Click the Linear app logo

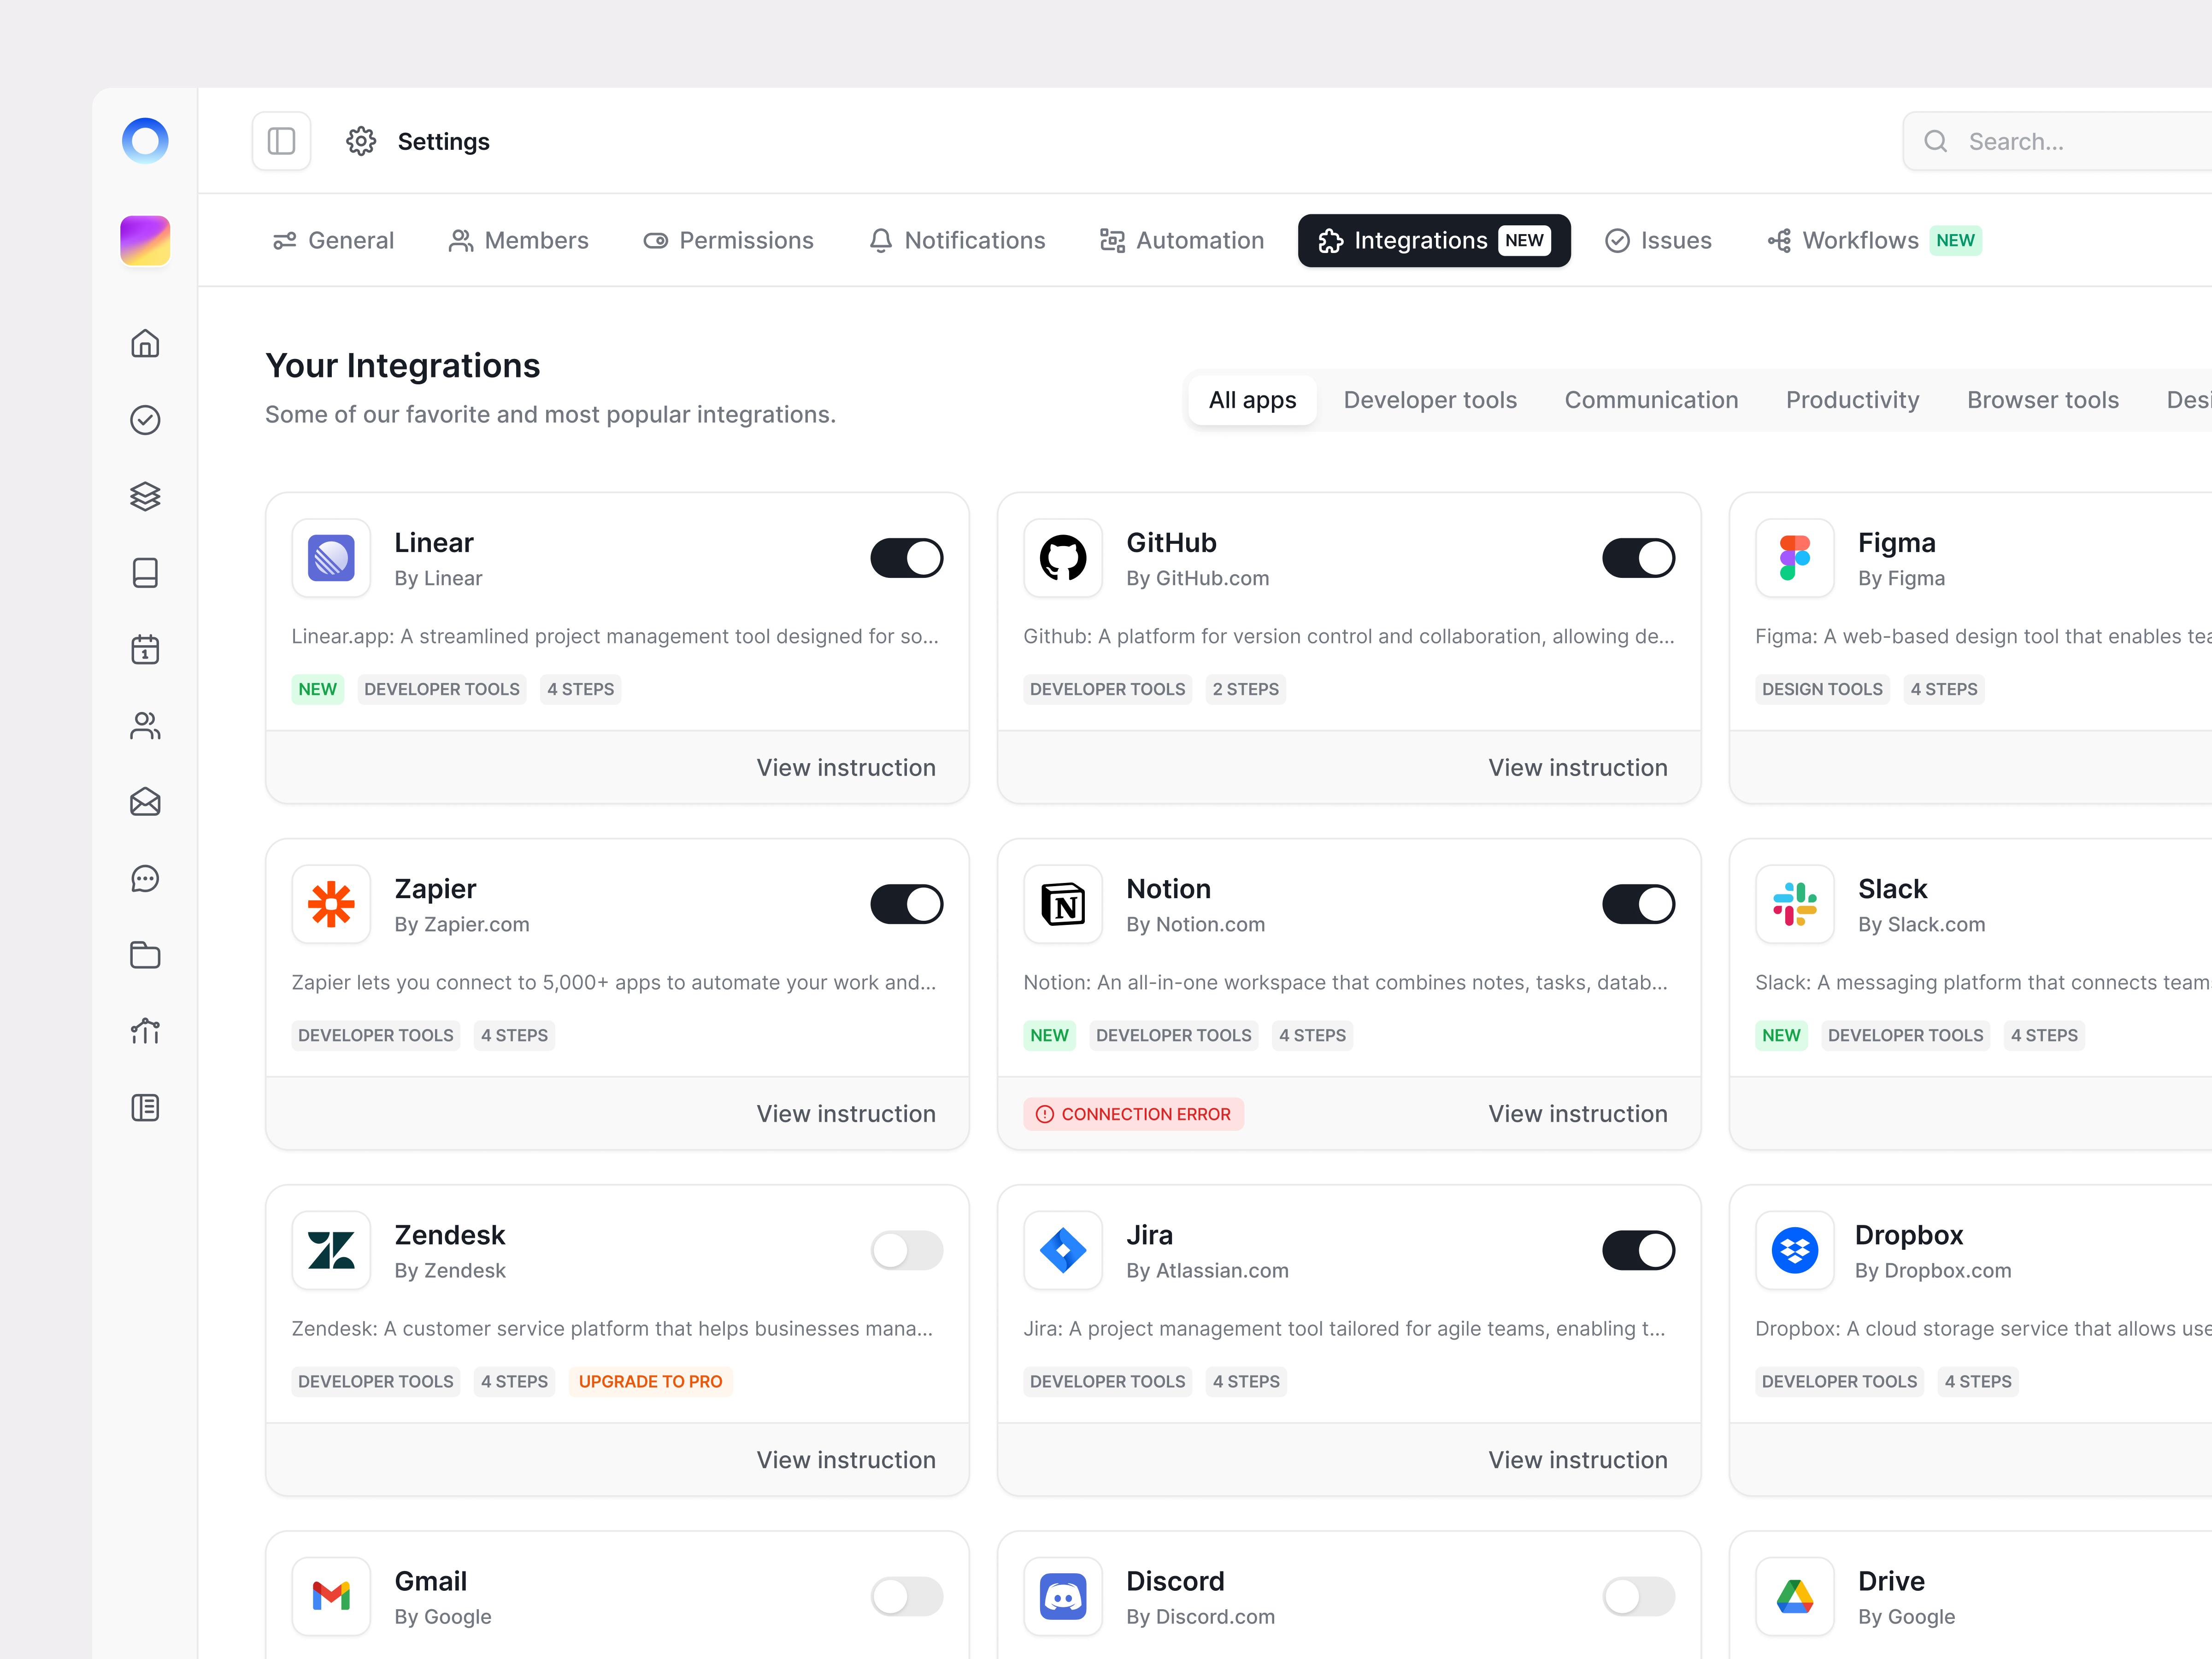tap(331, 558)
